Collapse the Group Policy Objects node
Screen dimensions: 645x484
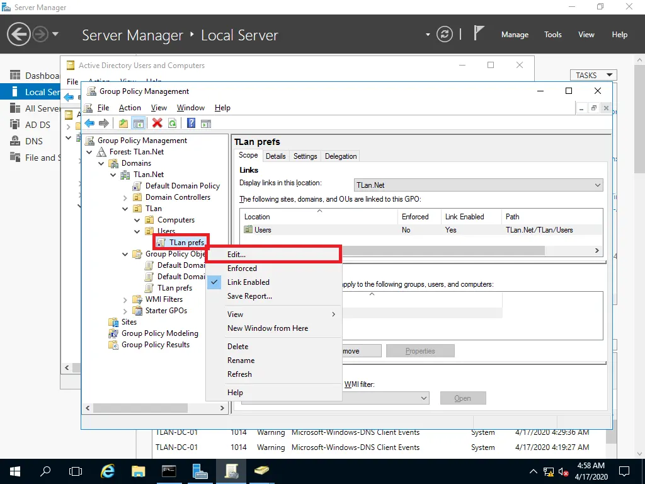pyautogui.click(x=125, y=255)
